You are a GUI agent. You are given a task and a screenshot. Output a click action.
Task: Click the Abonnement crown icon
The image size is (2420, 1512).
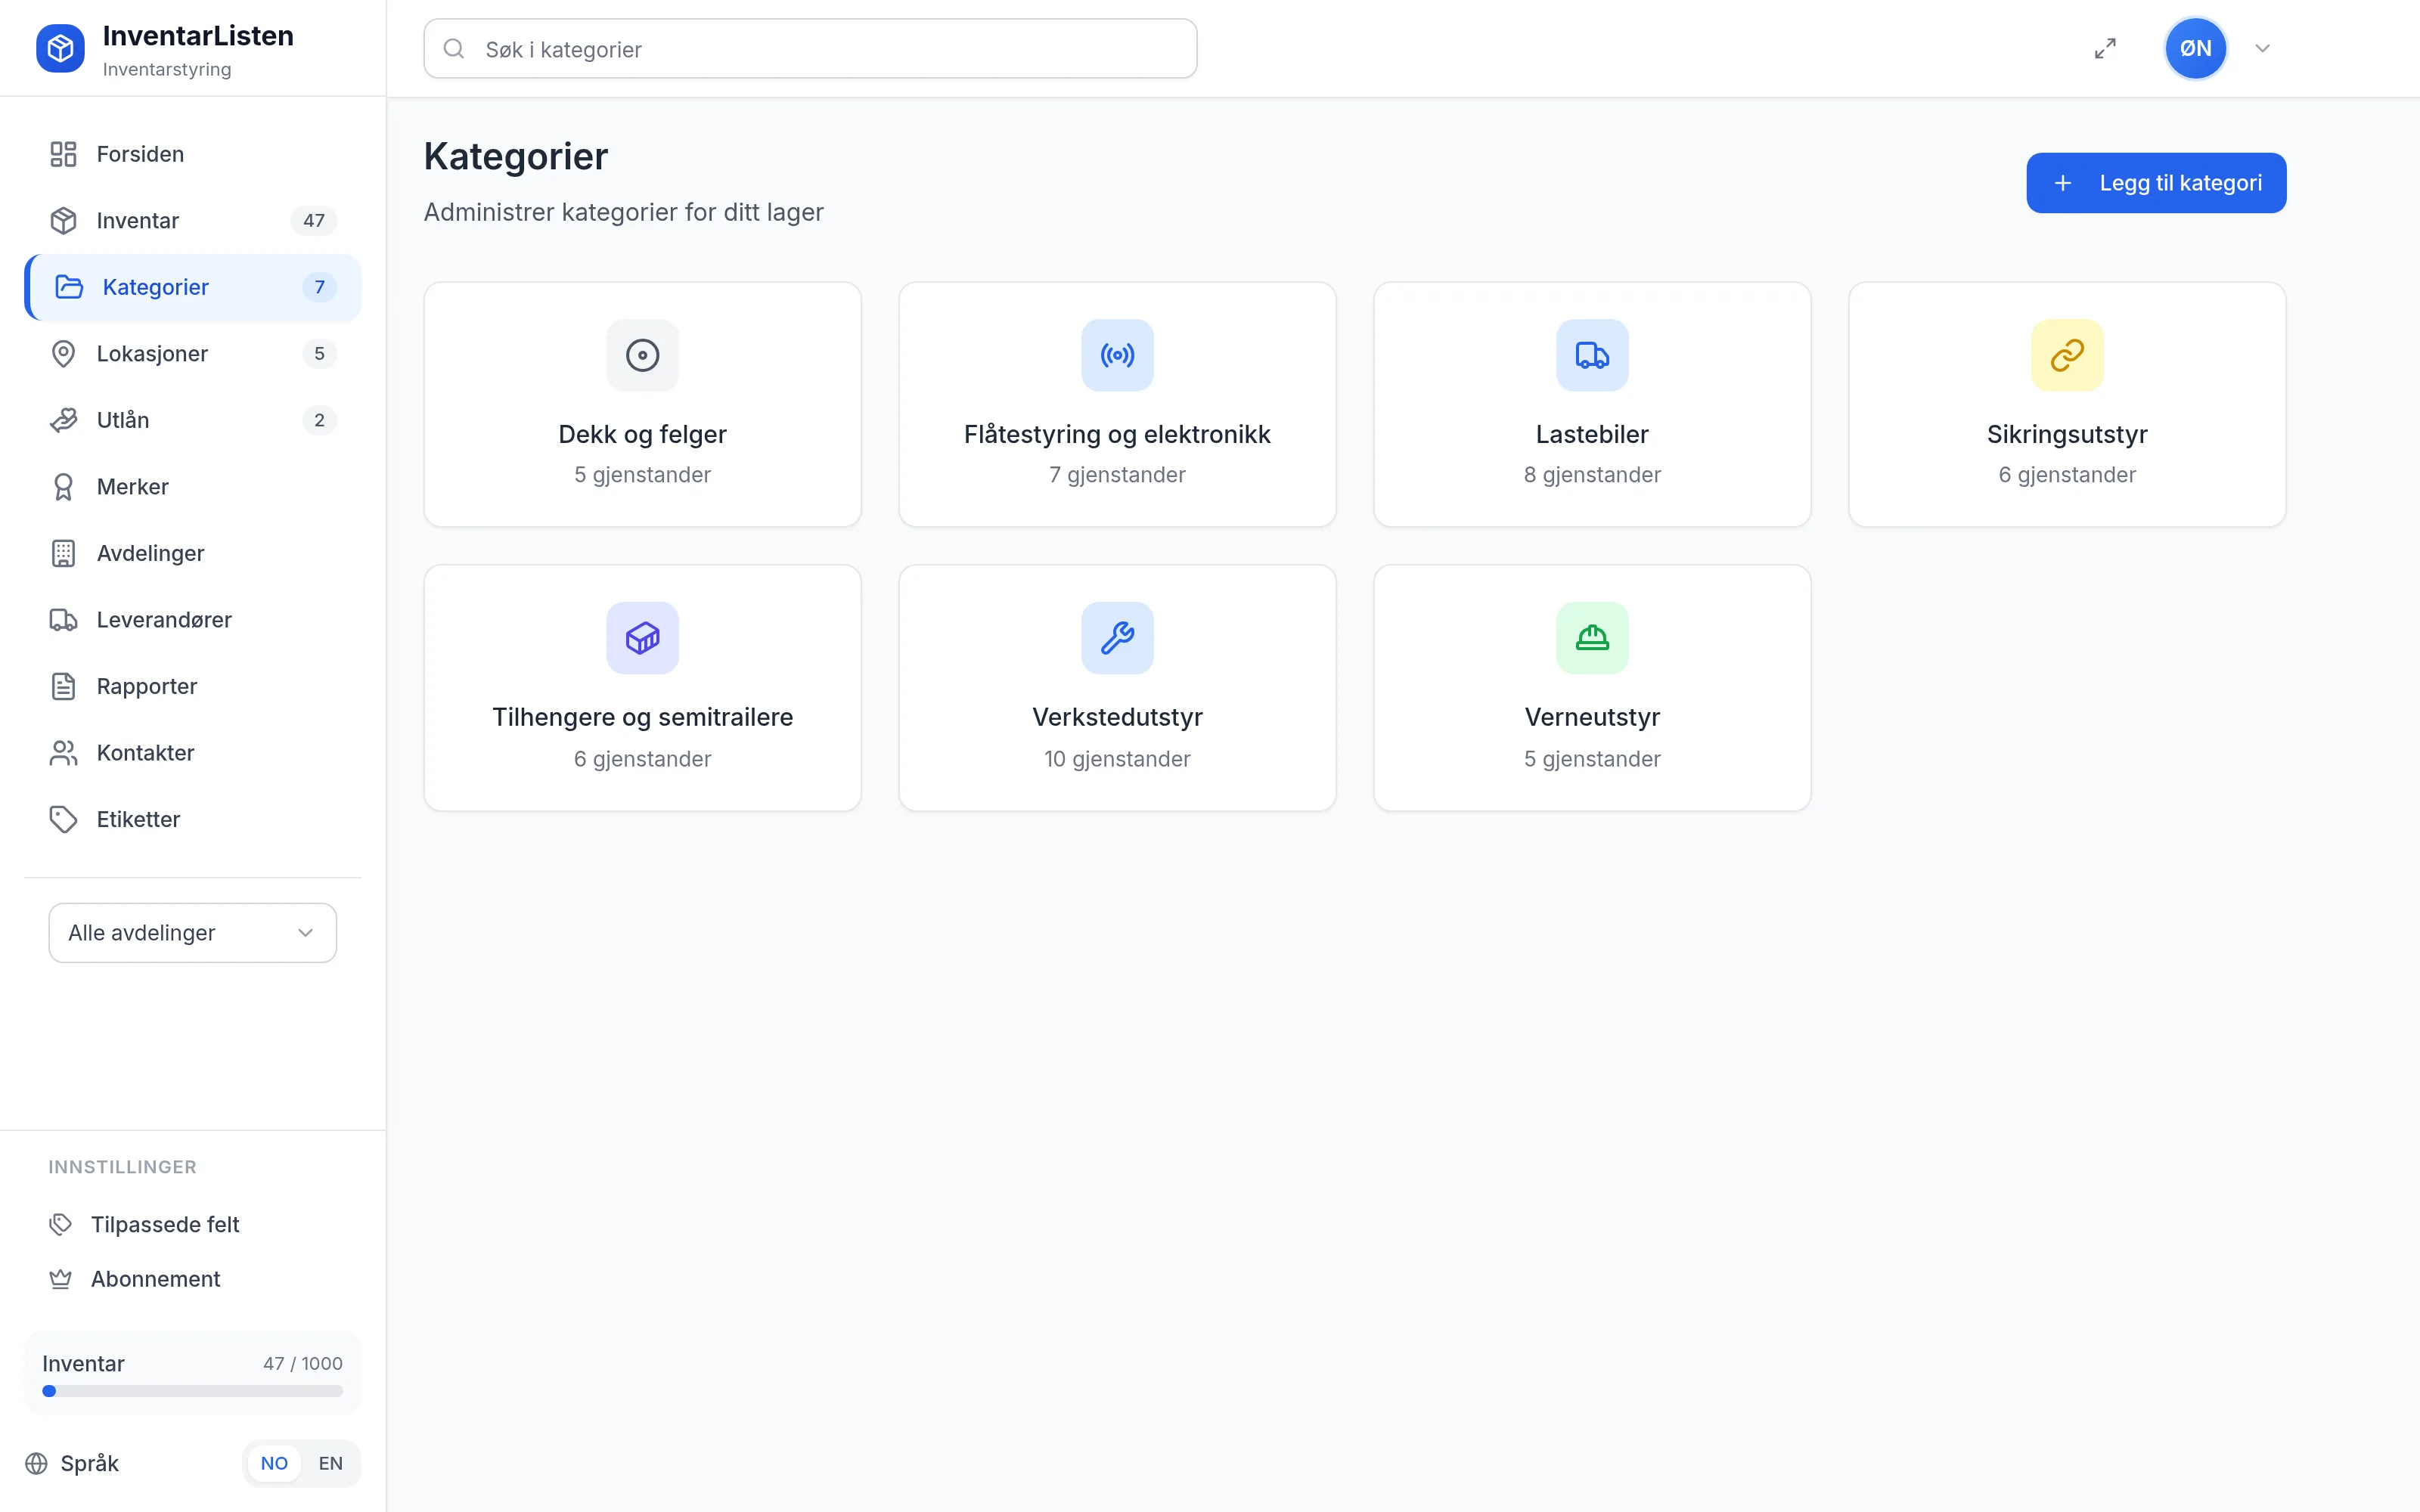tap(60, 1279)
